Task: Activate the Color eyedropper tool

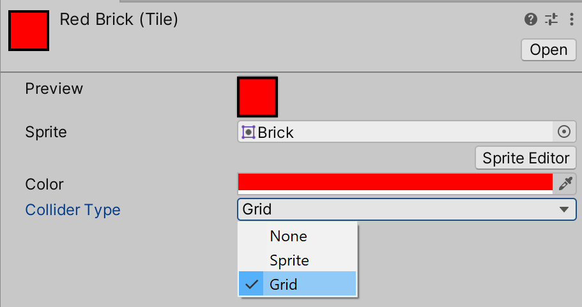Action: (565, 184)
